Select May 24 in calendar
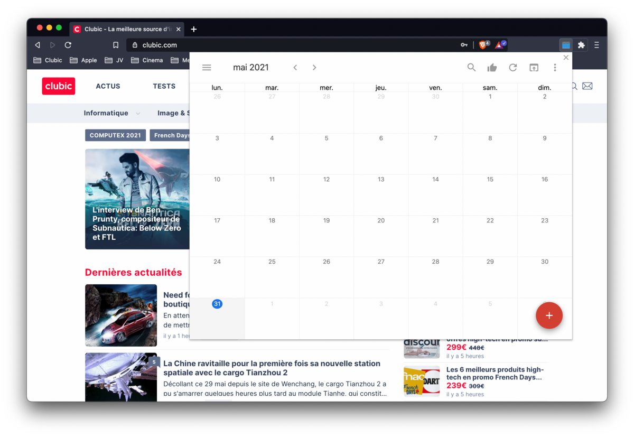The image size is (634, 437). 217,262
